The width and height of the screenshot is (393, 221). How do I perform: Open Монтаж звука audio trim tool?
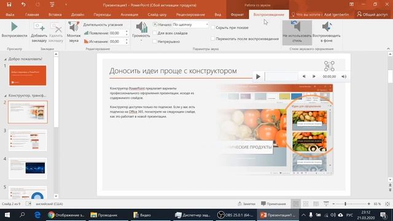[74, 32]
